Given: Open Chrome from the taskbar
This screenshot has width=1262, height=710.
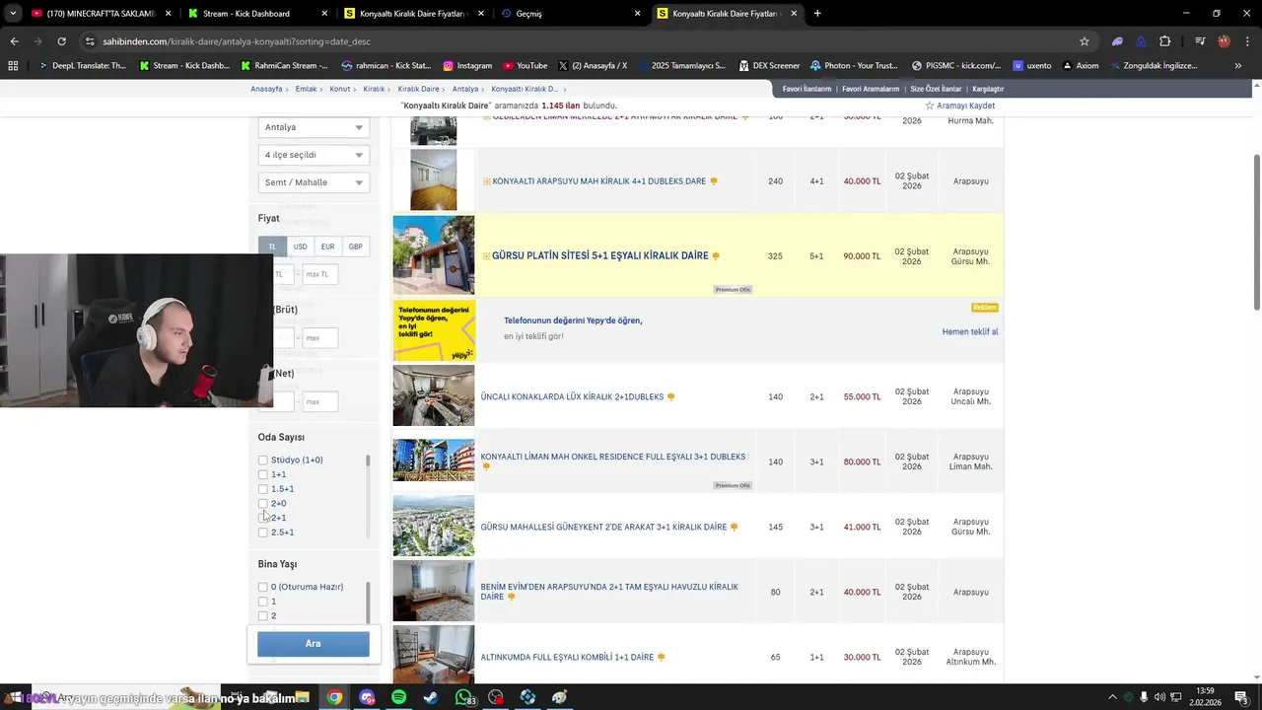Looking at the screenshot, I should coord(335,697).
